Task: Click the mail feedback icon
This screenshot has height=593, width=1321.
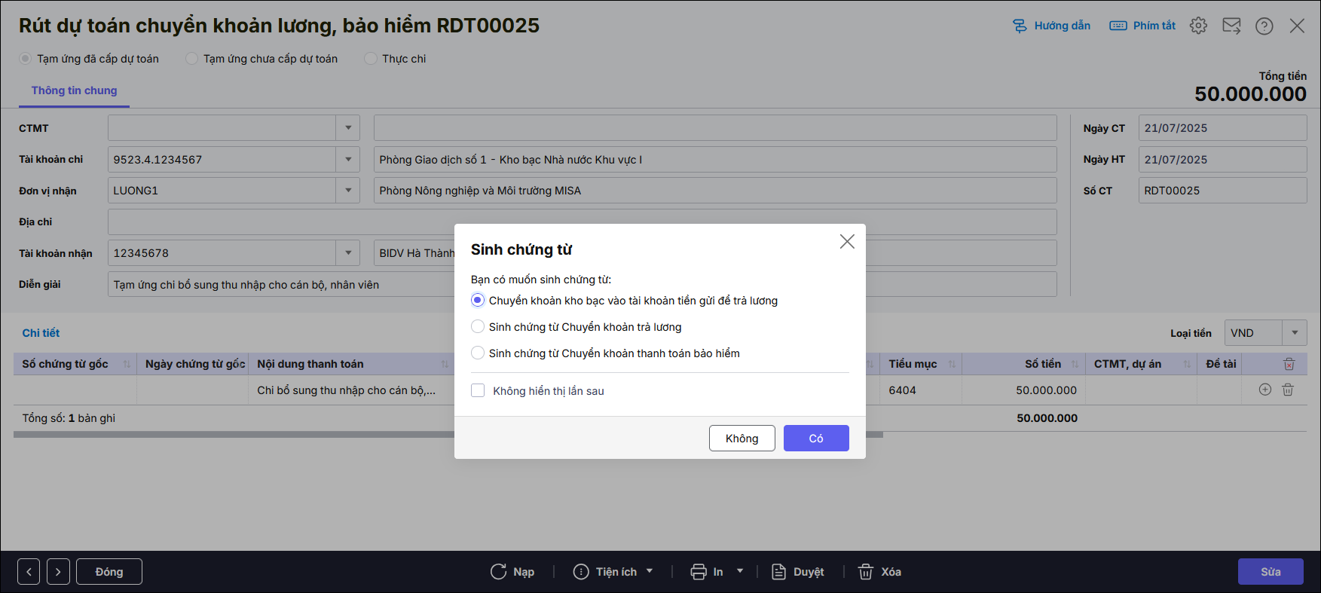Action: 1231,26
